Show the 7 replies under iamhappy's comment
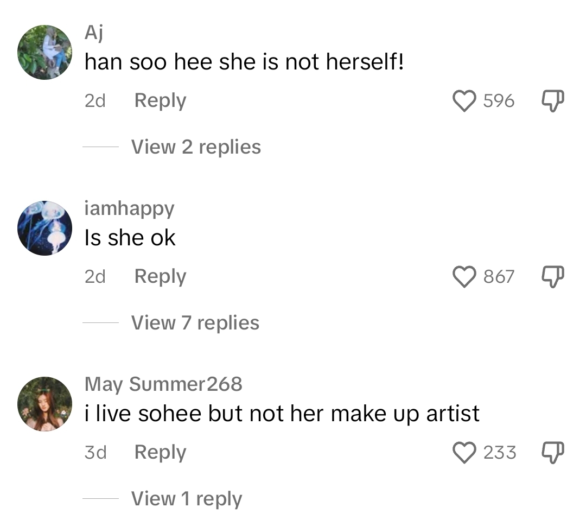The height and width of the screenshot is (520, 586). [x=194, y=322]
